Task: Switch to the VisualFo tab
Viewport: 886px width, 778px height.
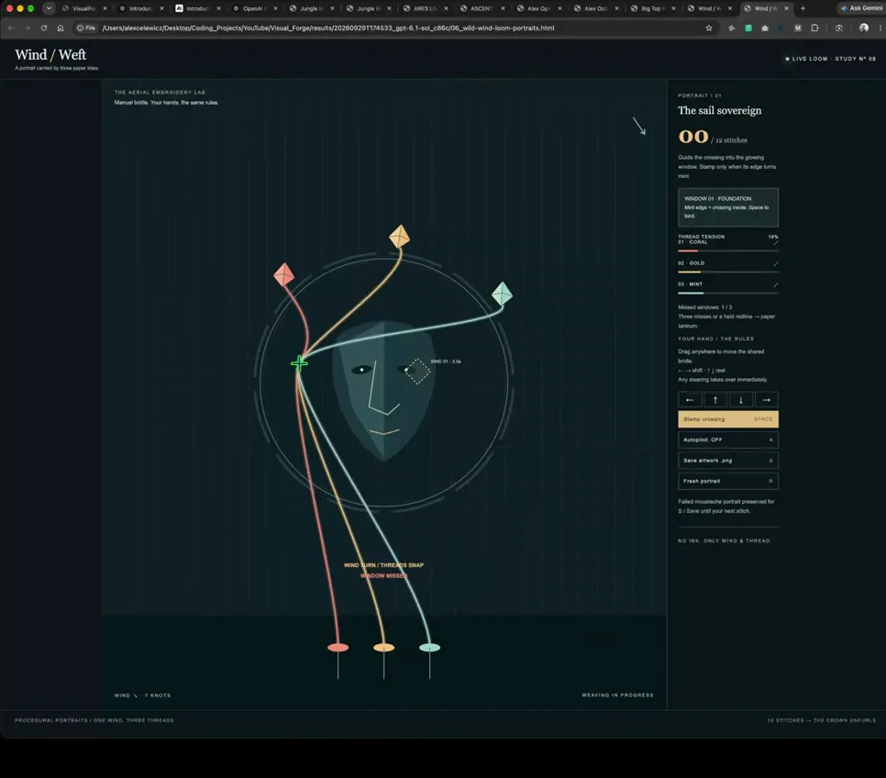Action: click(83, 8)
